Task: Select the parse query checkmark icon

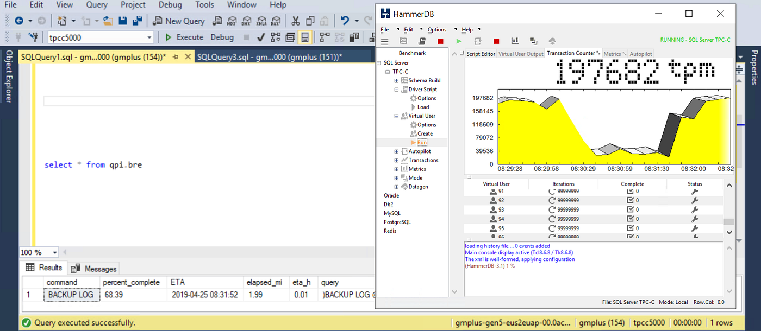Action: (x=260, y=37)
